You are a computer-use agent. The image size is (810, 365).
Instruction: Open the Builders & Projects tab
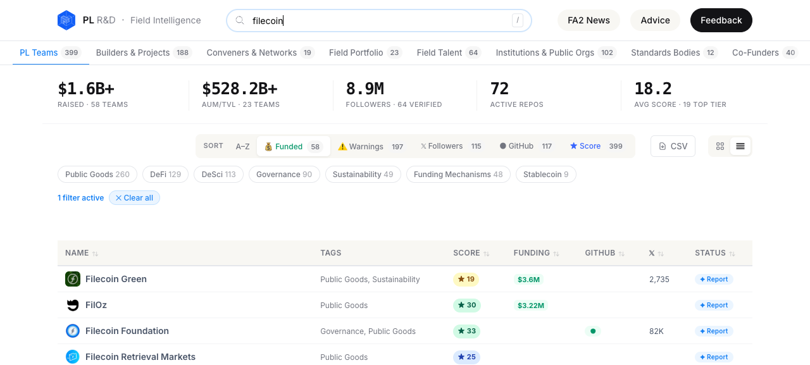[144, 53]
